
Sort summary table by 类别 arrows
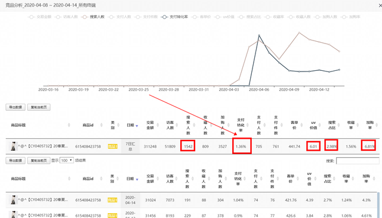[x=118, y=125]
